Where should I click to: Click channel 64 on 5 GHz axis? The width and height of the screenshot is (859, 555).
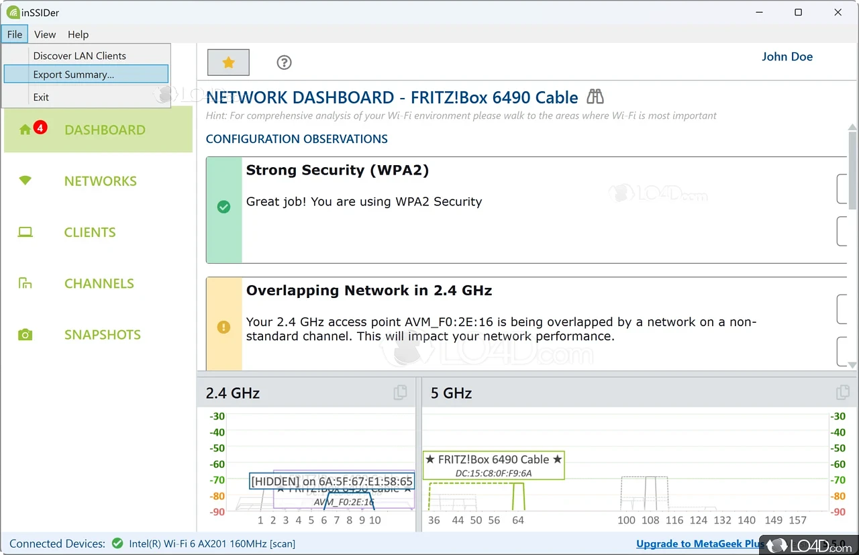(517, 520)
